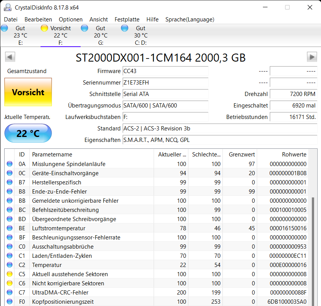Click the ID column header
Viewport: 321px width, 306px height.
(22, 154)
